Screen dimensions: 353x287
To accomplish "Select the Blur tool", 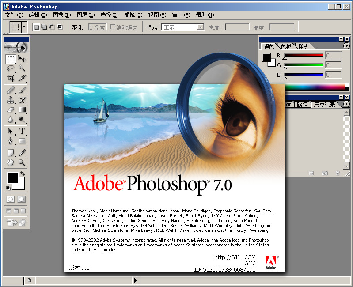I will (11, 119).
